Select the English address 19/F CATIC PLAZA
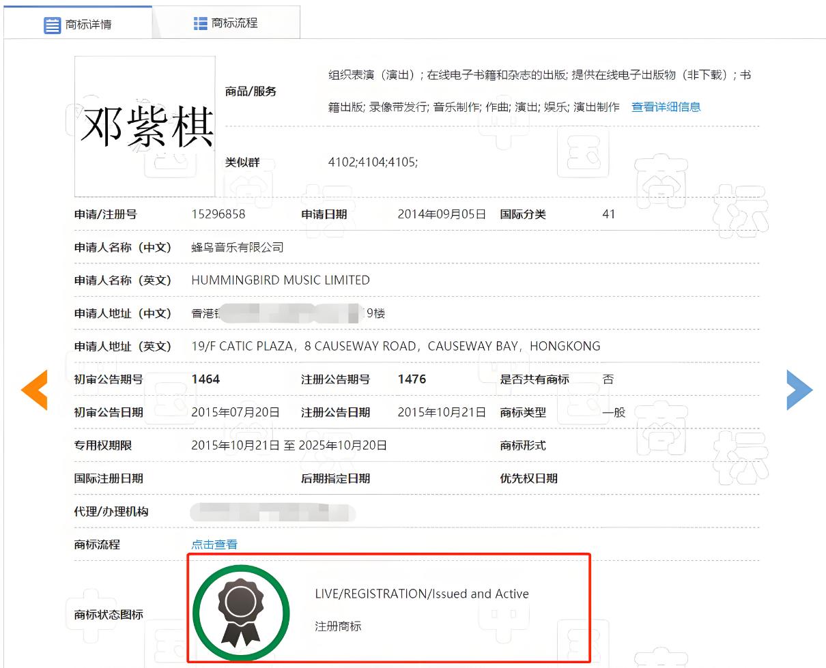 point(396,346)
